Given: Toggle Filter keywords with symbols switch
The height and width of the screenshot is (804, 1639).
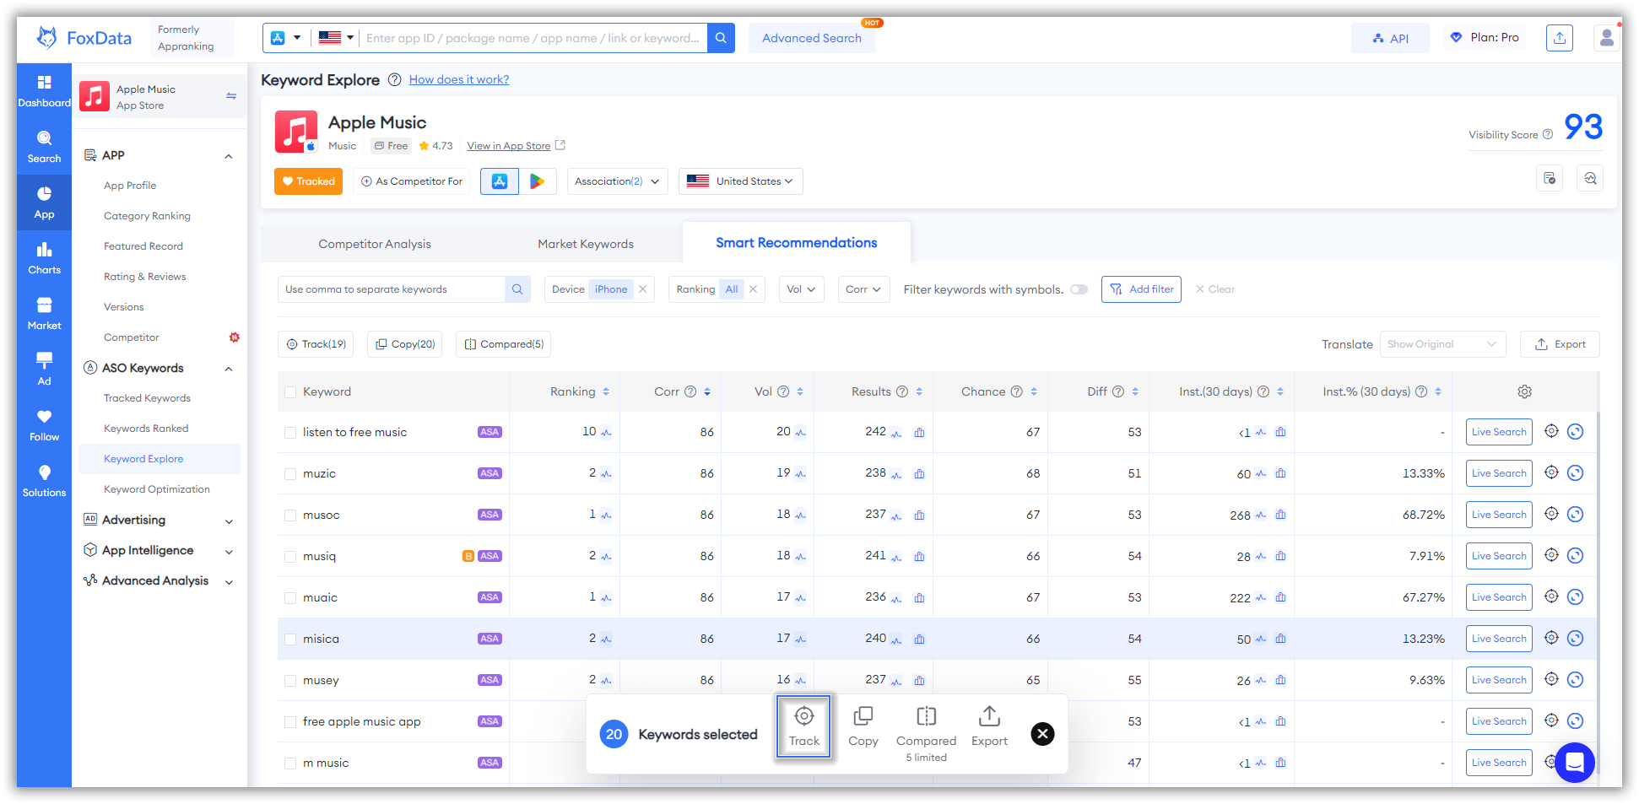Looking at the screenshot, I should 1079,289.
